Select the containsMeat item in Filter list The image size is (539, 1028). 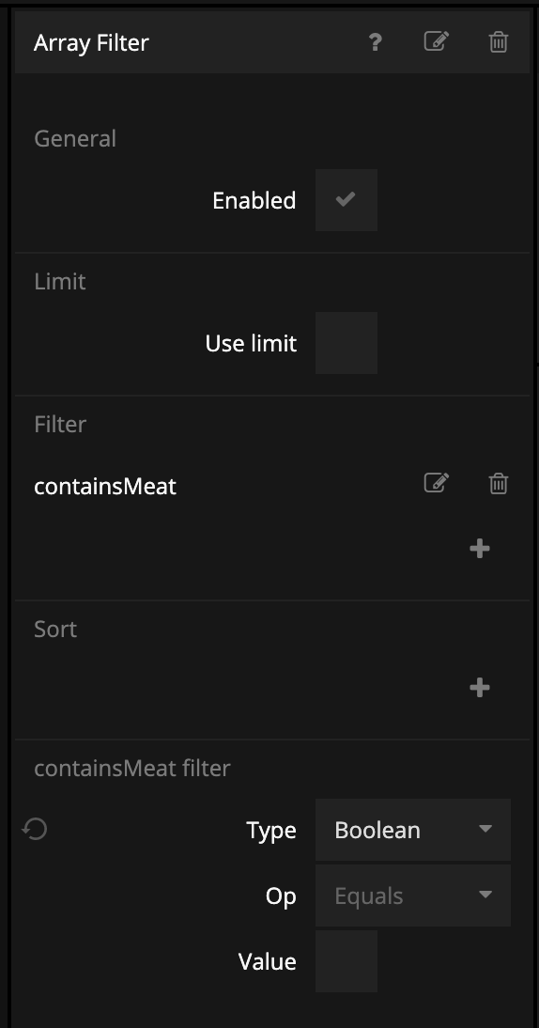point(105,487)
